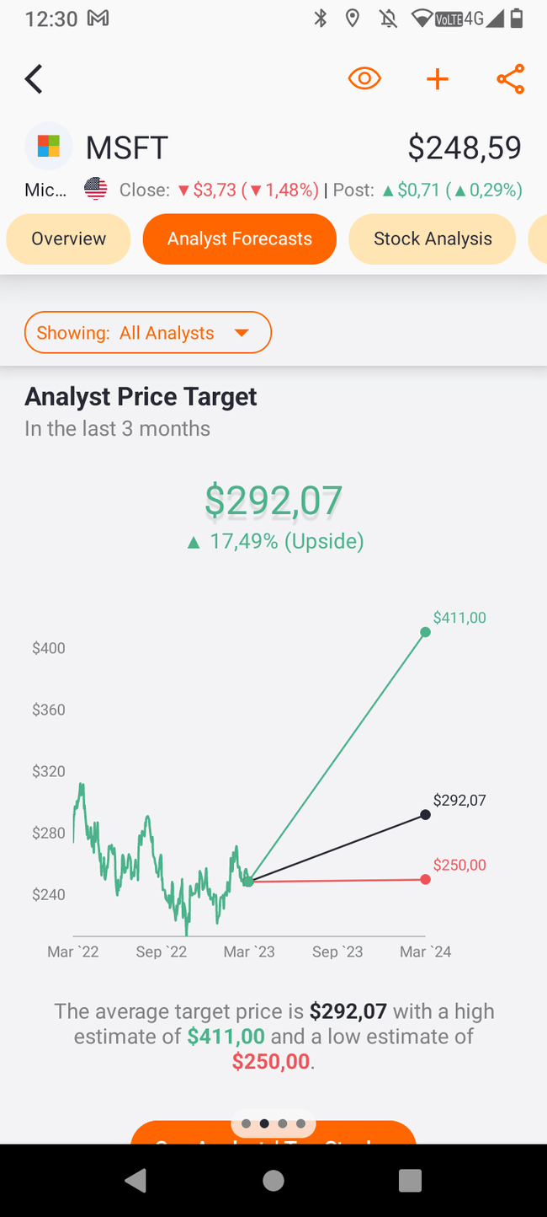This screenshot has width=547, height=1217.
Task: Open the Overview tab
Action: tap(68, 239)
